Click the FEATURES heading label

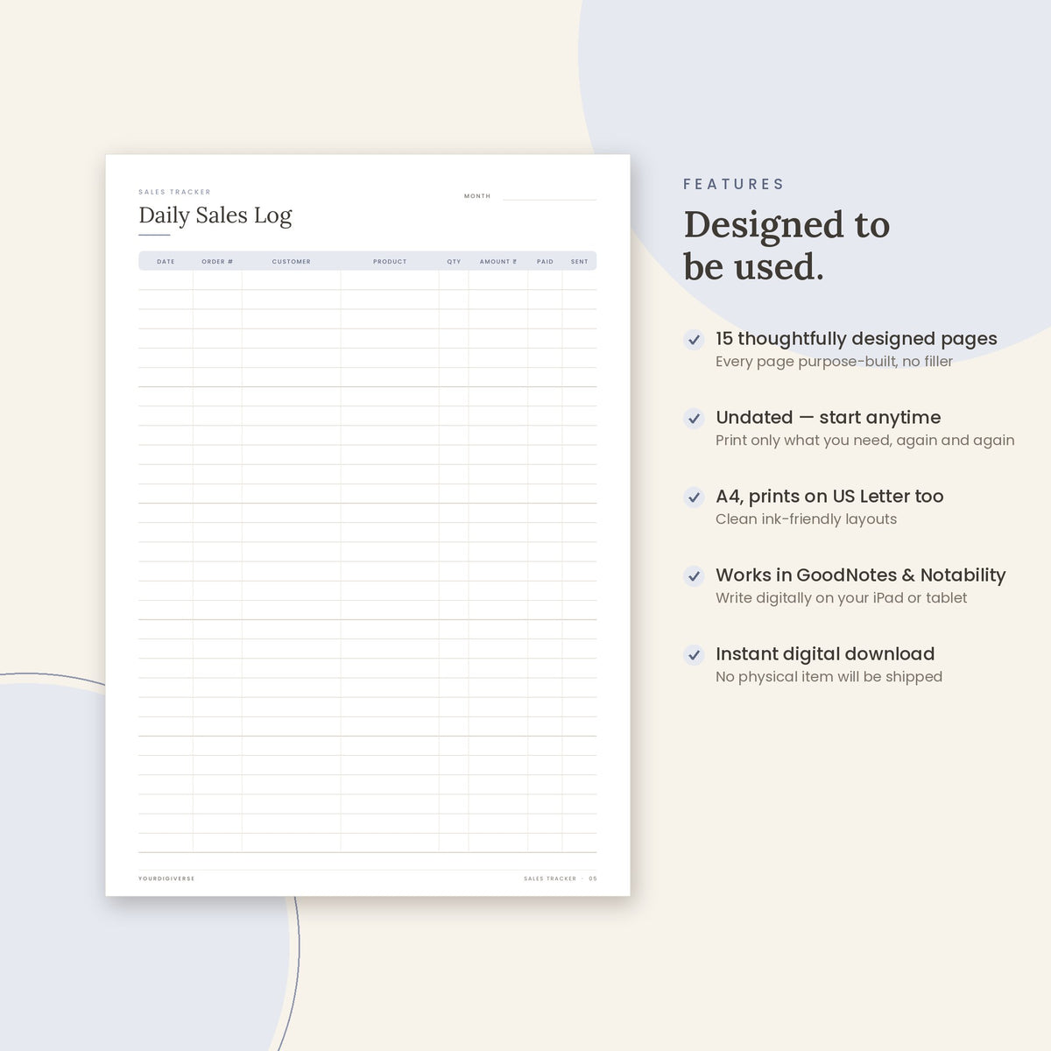point(734,184)
